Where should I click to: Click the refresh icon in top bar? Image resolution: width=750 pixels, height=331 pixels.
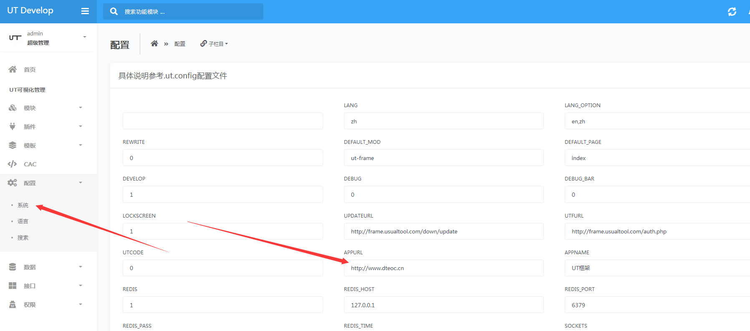[732, 12]
